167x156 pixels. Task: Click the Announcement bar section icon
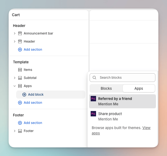(x=20, y=33)
